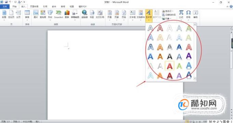Insert a chart via the 图表 icon
This screenshot has height=123, width=233.
[x=67, y=14]
